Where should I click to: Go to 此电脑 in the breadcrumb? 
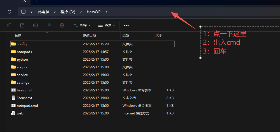tap(44, 12)
